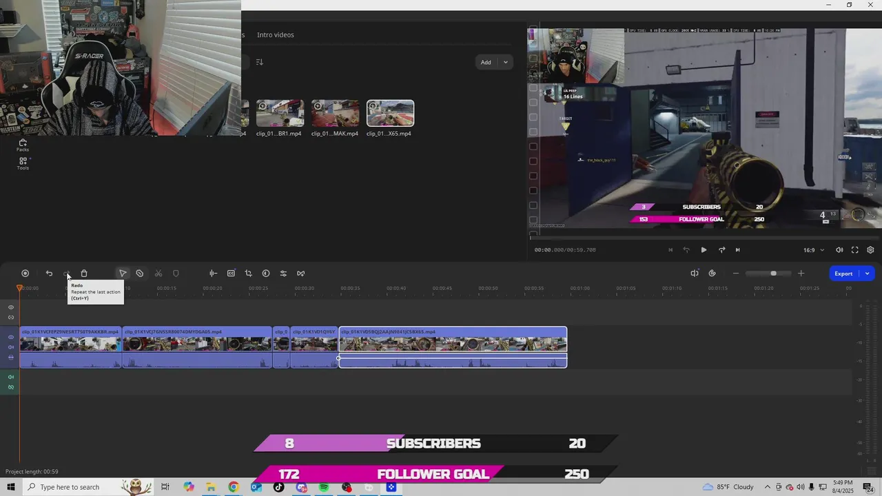Viewport: 882px width, 496px height.
Task: Open Packs in the left sidebar
Action: pos(23,145)
